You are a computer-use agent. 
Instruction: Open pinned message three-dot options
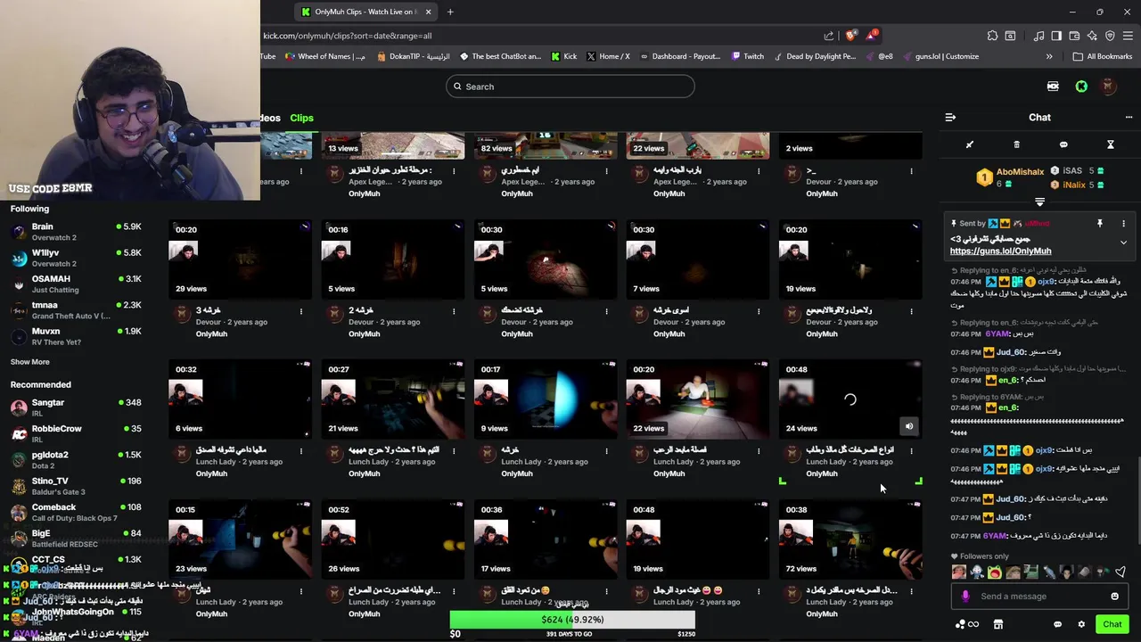tap(1123, 224)
